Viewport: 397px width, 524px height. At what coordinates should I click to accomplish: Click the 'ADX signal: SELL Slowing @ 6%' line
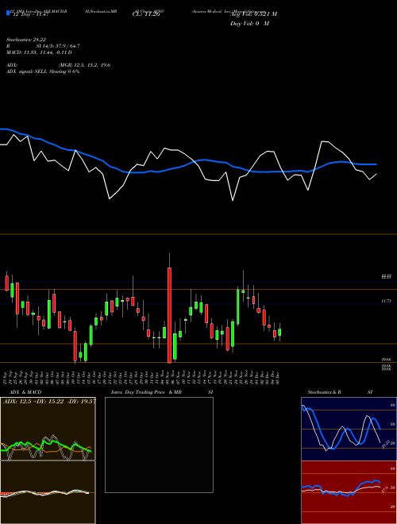[43, 71]
